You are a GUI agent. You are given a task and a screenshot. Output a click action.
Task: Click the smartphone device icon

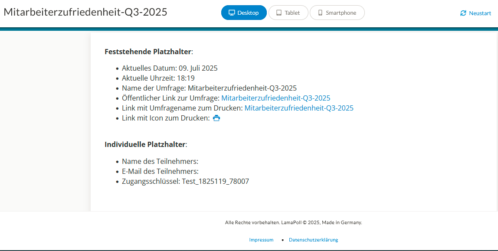[x=320, y=13]
